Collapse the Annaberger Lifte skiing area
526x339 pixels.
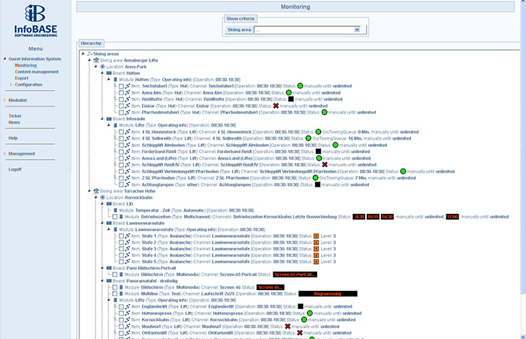click(89, 60)
